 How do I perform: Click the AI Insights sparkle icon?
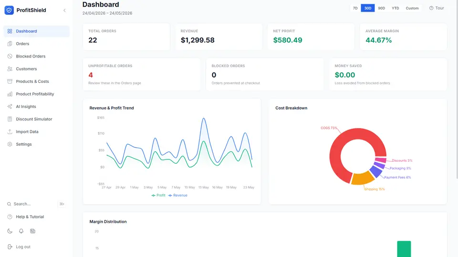[x=10, y=106]
